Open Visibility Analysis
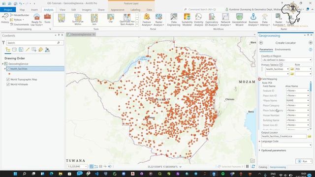Viewport: 315px width, 177px height. click(199, 20)
